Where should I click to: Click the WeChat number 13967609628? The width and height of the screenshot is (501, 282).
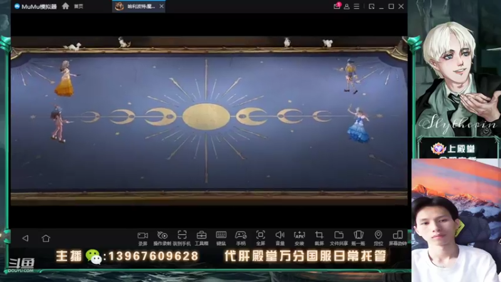153,256
